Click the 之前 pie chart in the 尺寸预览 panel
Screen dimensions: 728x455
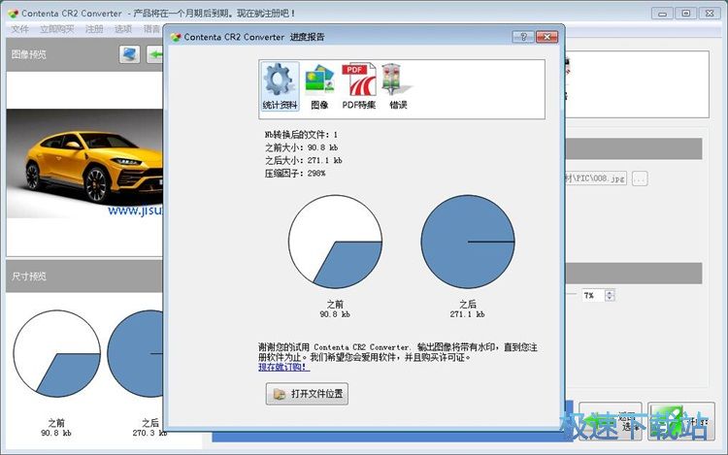[56, 353]
